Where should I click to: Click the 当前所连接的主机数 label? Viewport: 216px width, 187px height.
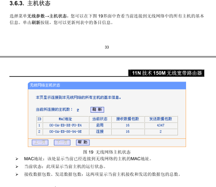tap(54, 109)
